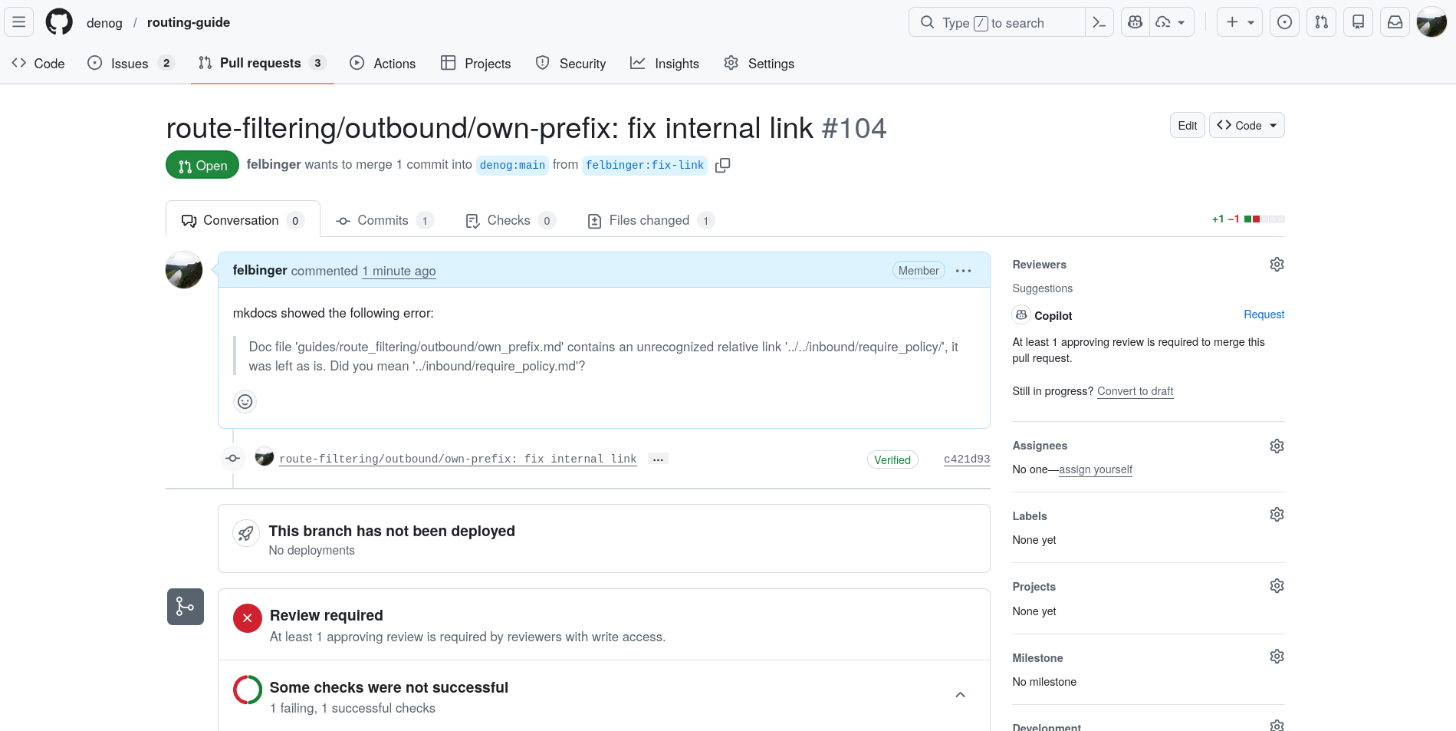1456x731 pixels.
Task: Click the diff stat color bar
Action: pos(1264,219)
